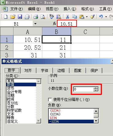
Task: Click the fx insert function button
Action: coord(55,24)
